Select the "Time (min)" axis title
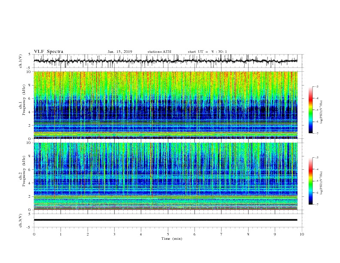340x263 pixels. coord(172,239)
